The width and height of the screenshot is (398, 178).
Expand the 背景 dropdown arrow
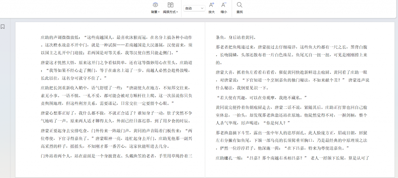[x=159, y=12]
